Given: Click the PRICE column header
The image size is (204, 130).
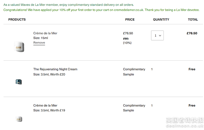Looking at the screenshot, I should coord(130,19).
